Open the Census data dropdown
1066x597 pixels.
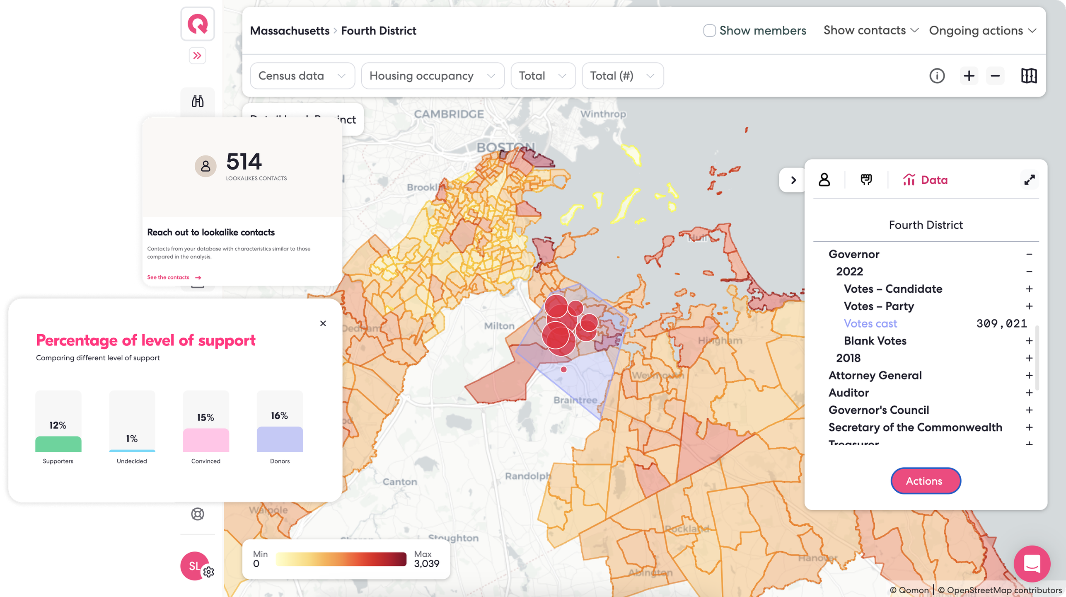[302, 76]
